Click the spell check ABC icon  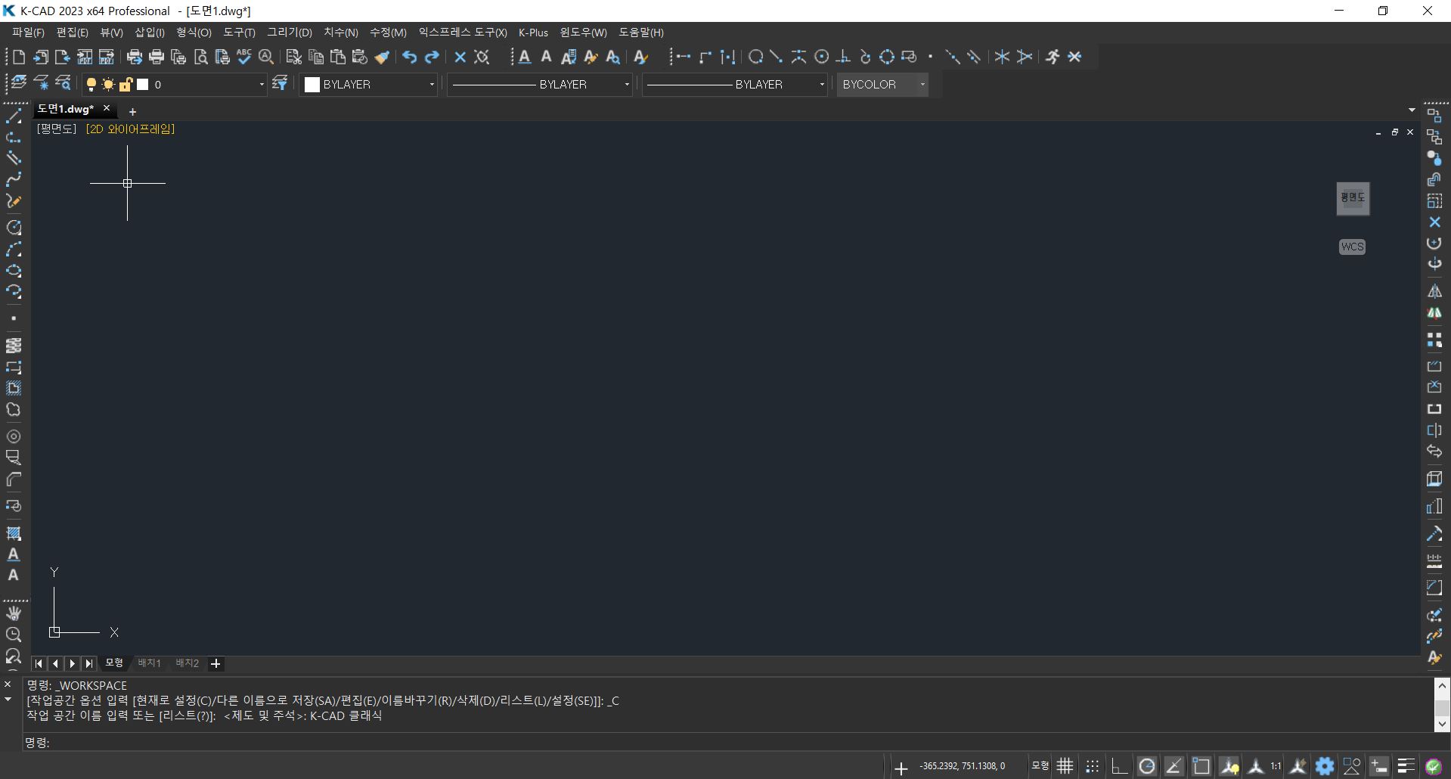[x=243, y=57]
